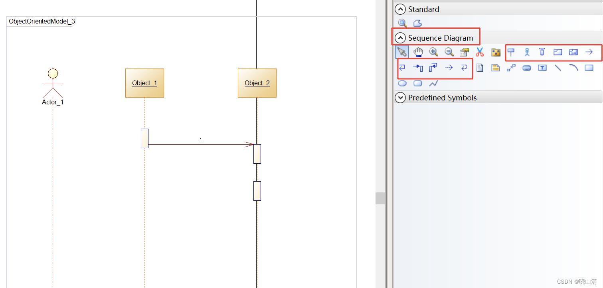The height and width of the screenshot is (288, 603).
Task: Click the activation bar on Object_1 lifeline
Action: pos(144,138)
